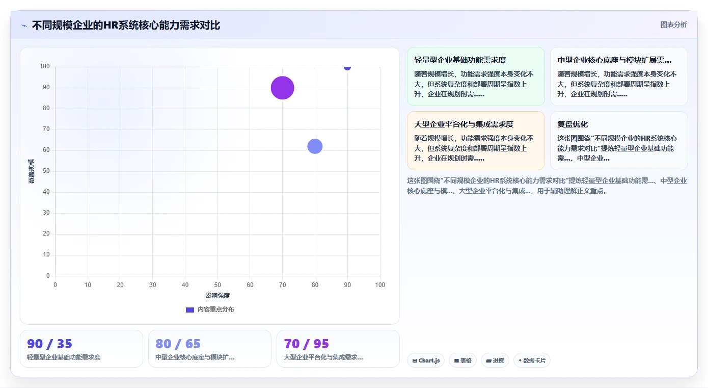Select the 90 / 35 stat card
Viewport: 708px width, 388px height.
pyautogui.click(x=81, y=349)
